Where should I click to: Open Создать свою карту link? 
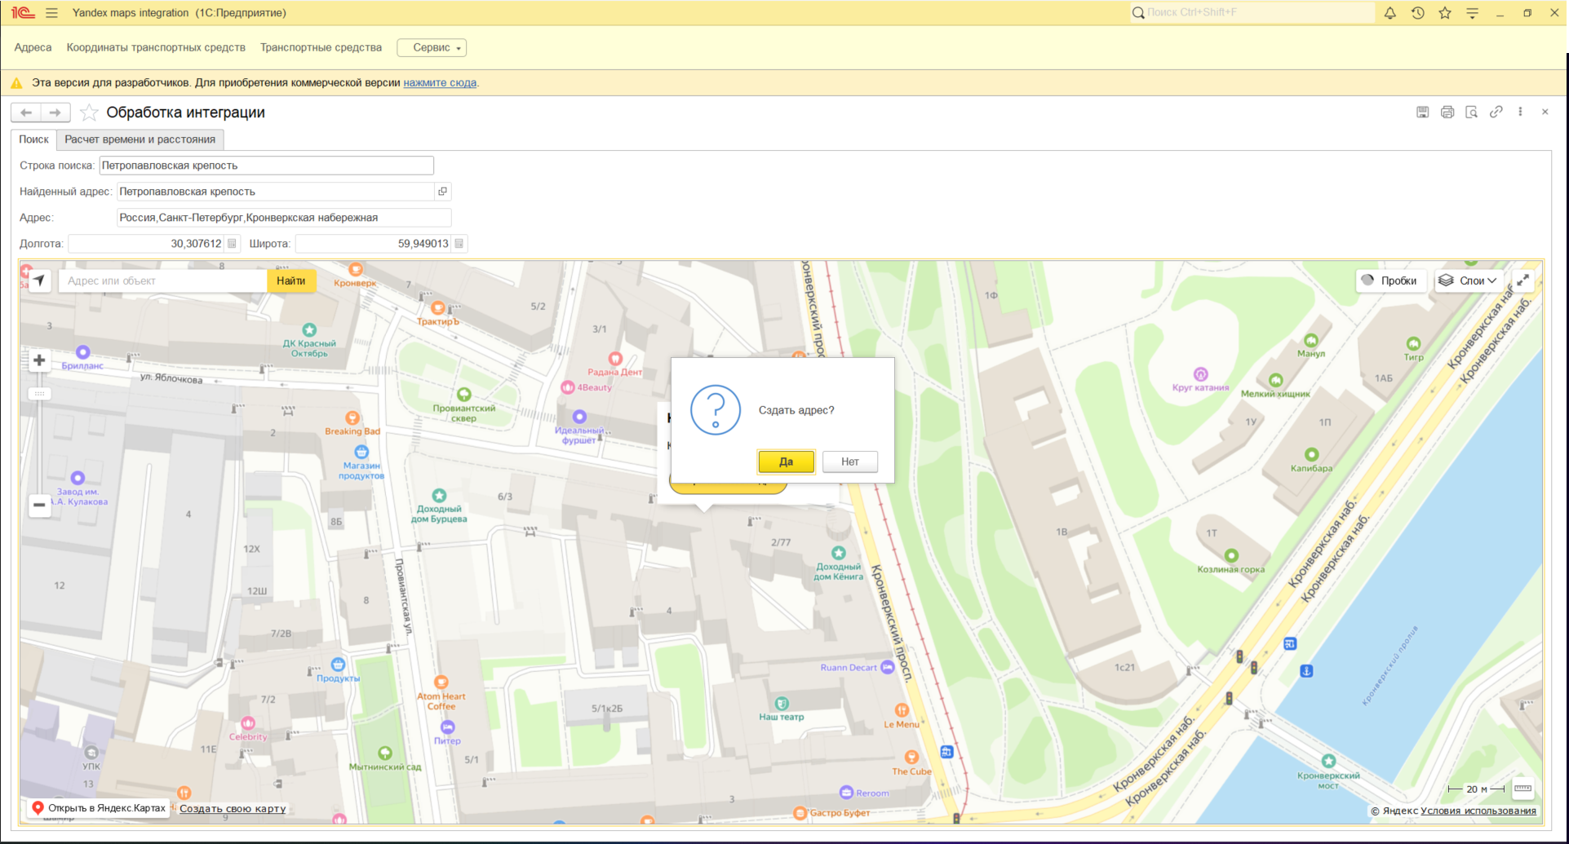click(x=233, y=809)
